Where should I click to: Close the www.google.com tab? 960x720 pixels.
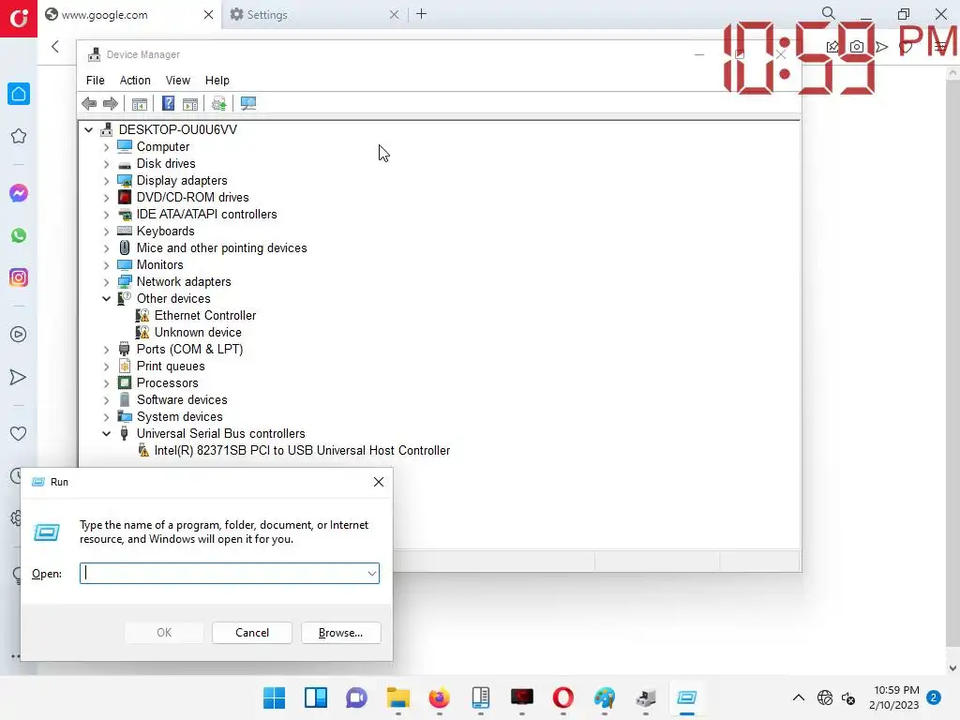(x=208, y=15)
